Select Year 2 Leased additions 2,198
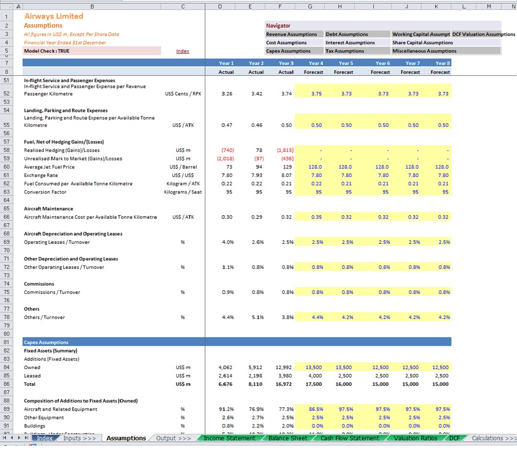 point(250,376)
